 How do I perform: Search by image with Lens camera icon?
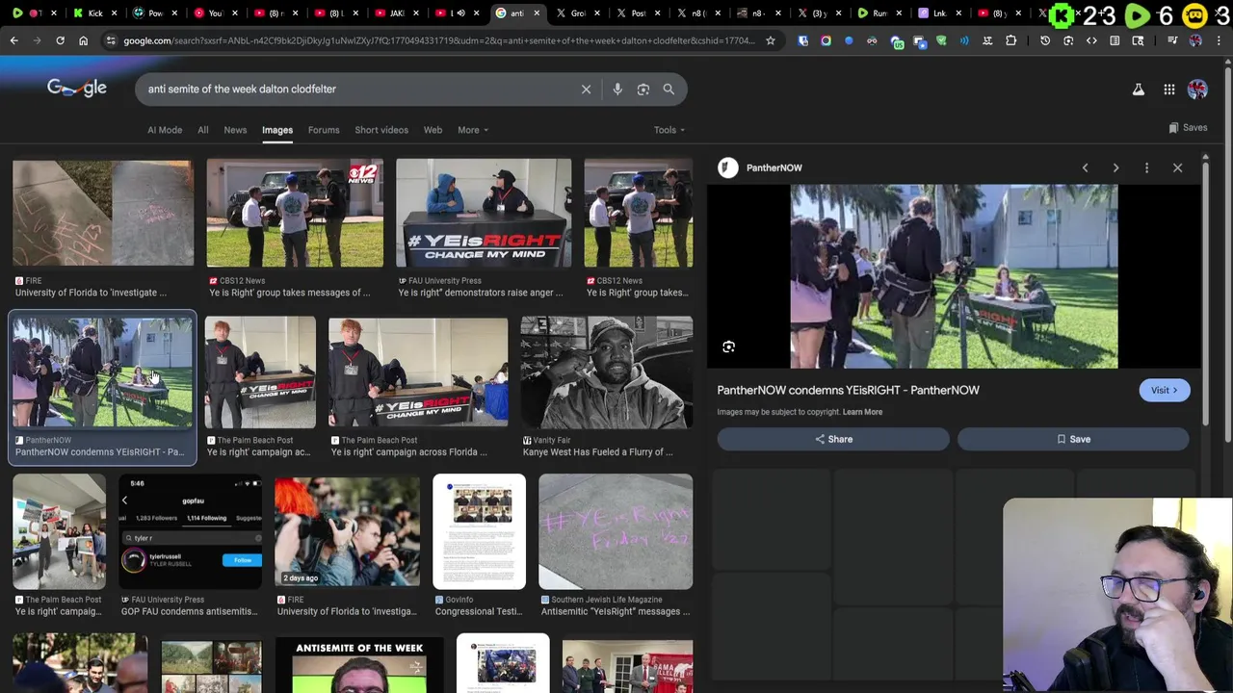click(643, 90)
